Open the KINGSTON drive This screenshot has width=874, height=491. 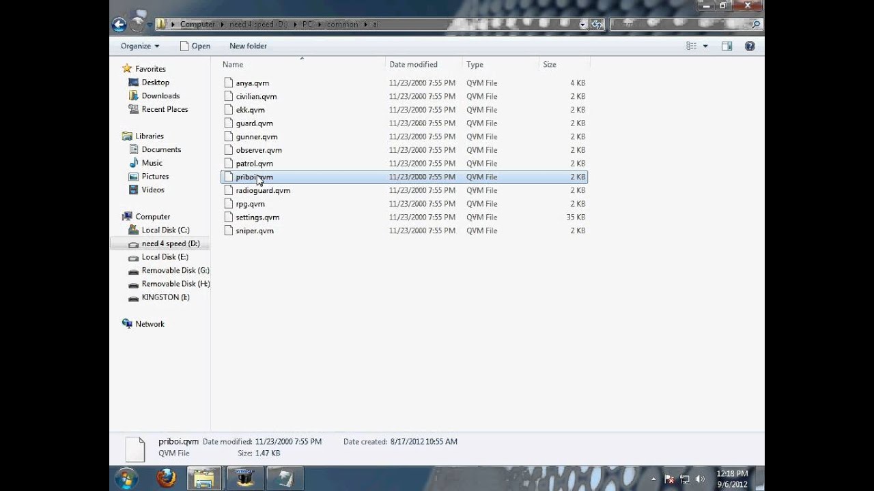(165, 297)
